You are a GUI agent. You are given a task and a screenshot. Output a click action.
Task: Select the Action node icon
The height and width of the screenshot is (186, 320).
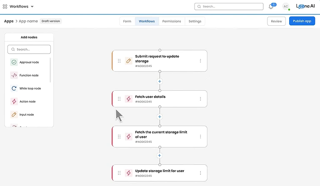(x=14, y=102)
